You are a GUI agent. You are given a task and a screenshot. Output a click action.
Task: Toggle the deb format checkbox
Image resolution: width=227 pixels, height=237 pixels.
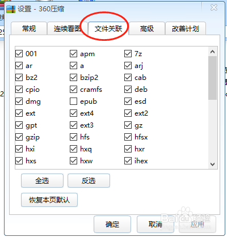coord(128,90)
